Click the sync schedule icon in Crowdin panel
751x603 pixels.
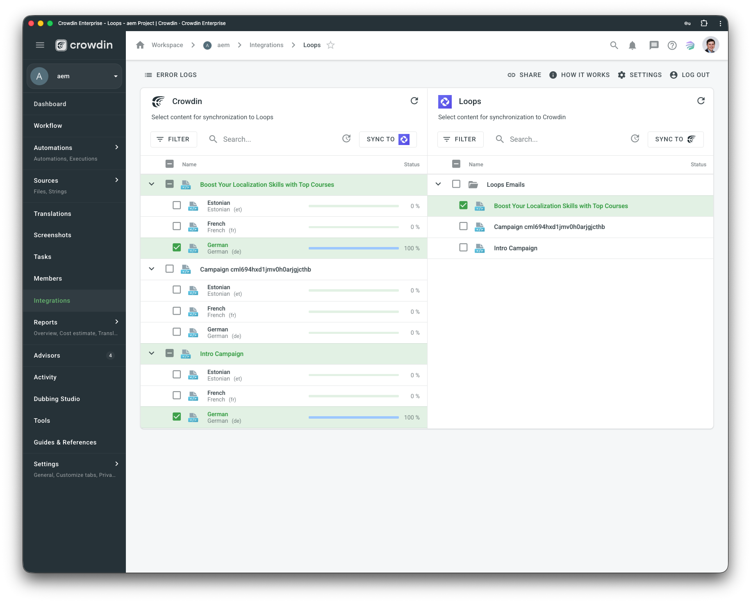(x=346, y=139)
